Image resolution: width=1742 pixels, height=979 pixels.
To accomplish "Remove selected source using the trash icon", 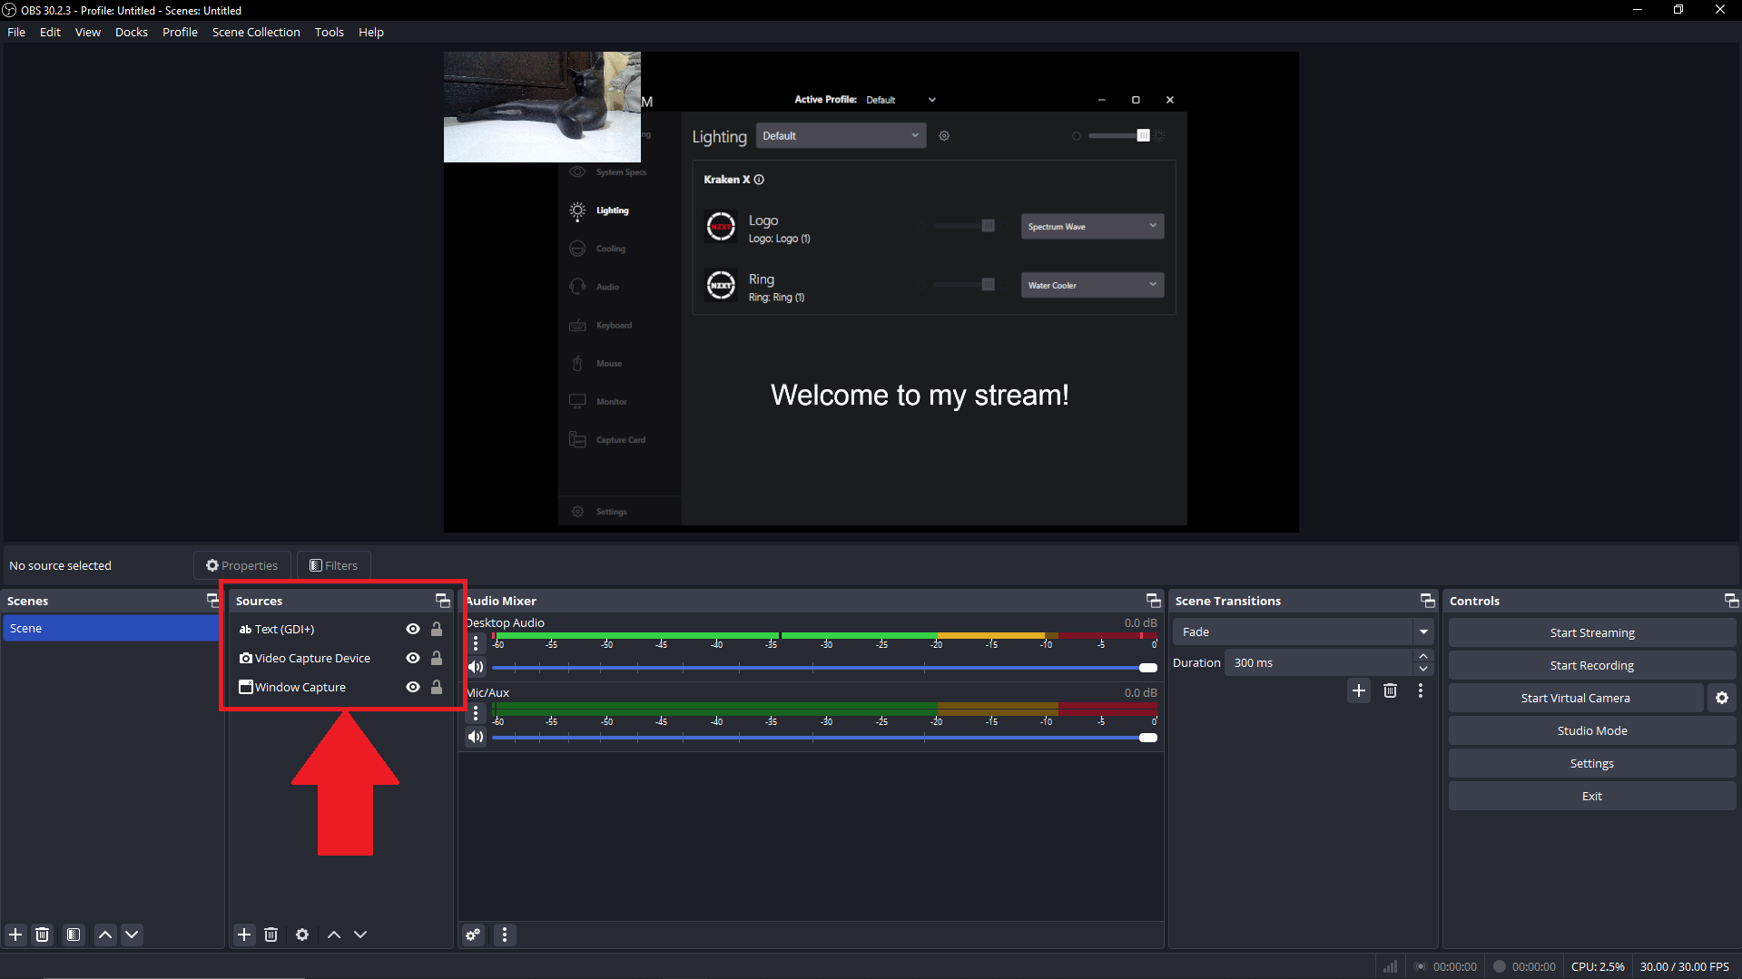I will (271, 935).
